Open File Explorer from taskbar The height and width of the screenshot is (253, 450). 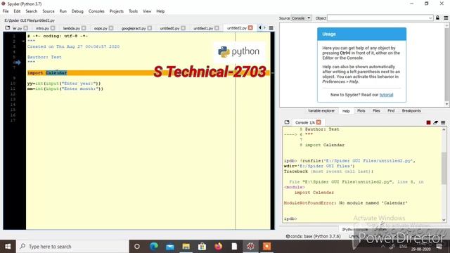point(186,247)
